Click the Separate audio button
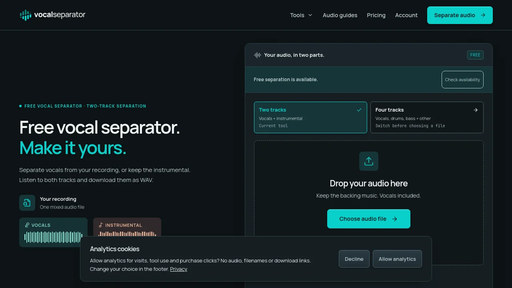 [460, 15]
